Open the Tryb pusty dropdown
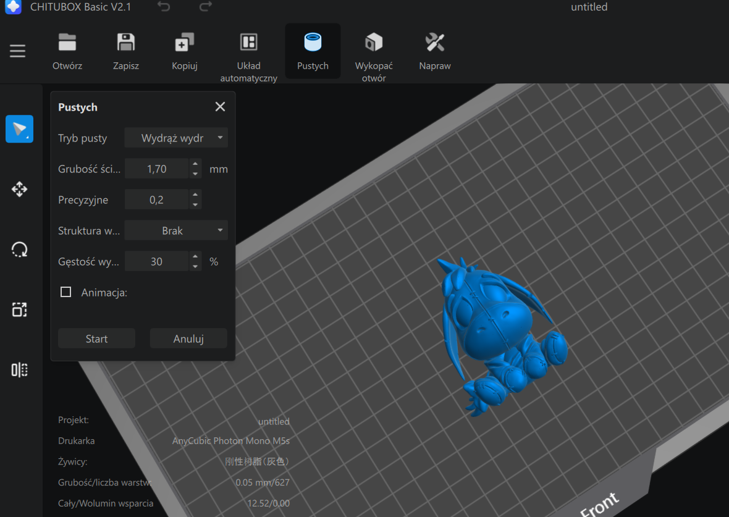The height and width of the screenshot is (517, 729). 176,138
